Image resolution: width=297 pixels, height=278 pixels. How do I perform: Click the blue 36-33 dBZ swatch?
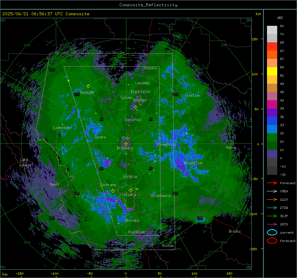tap(272, 121)
